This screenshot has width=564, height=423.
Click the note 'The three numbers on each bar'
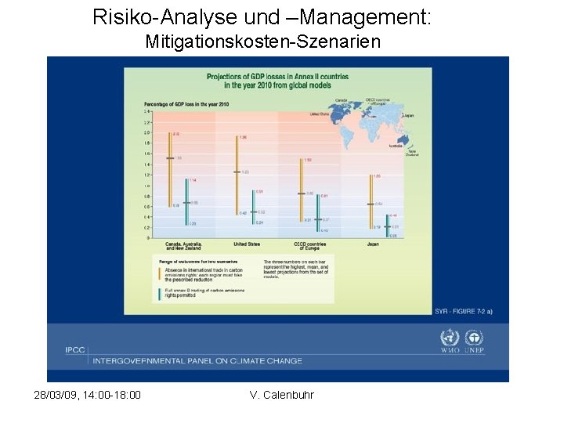pos(295,262)
